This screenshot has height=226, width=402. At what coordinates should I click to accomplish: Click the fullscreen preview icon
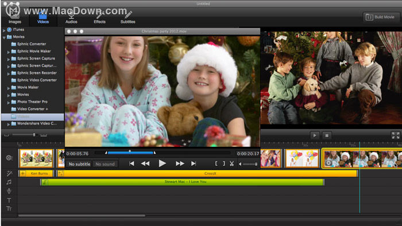[x=395, y=135]
